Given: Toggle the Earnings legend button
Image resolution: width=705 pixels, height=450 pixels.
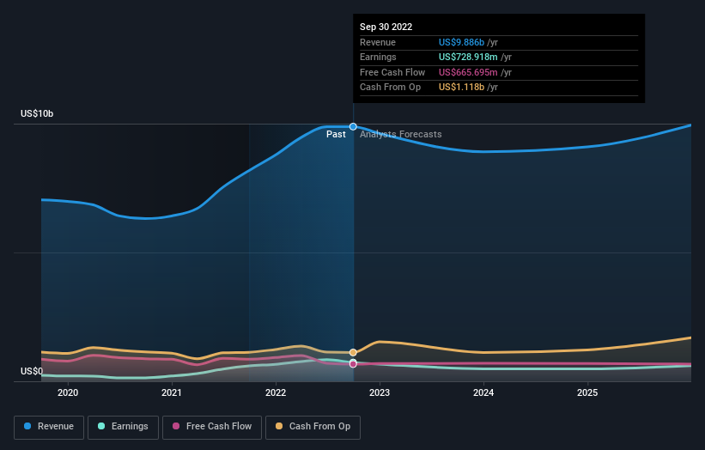Looking at the screenshot, I should [123, 427].
